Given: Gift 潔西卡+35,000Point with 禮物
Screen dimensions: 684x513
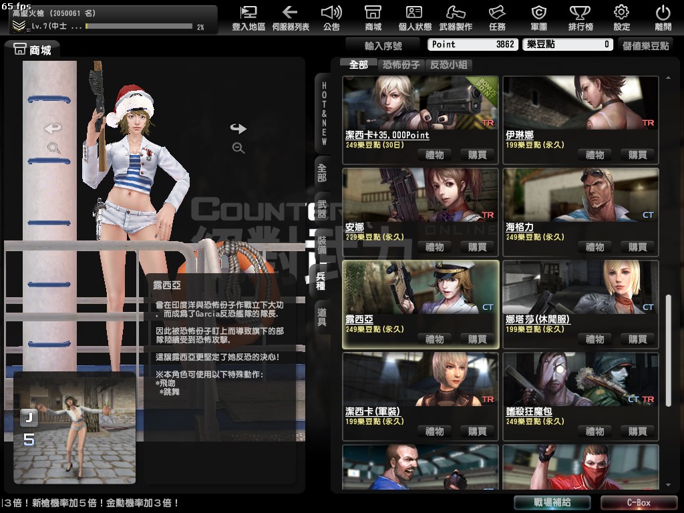Looking at the screenshot, I should [434, 155].
